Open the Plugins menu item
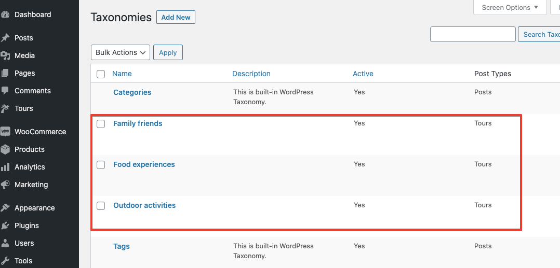Viewport: 560px width, 268px height. pos(26,225)
